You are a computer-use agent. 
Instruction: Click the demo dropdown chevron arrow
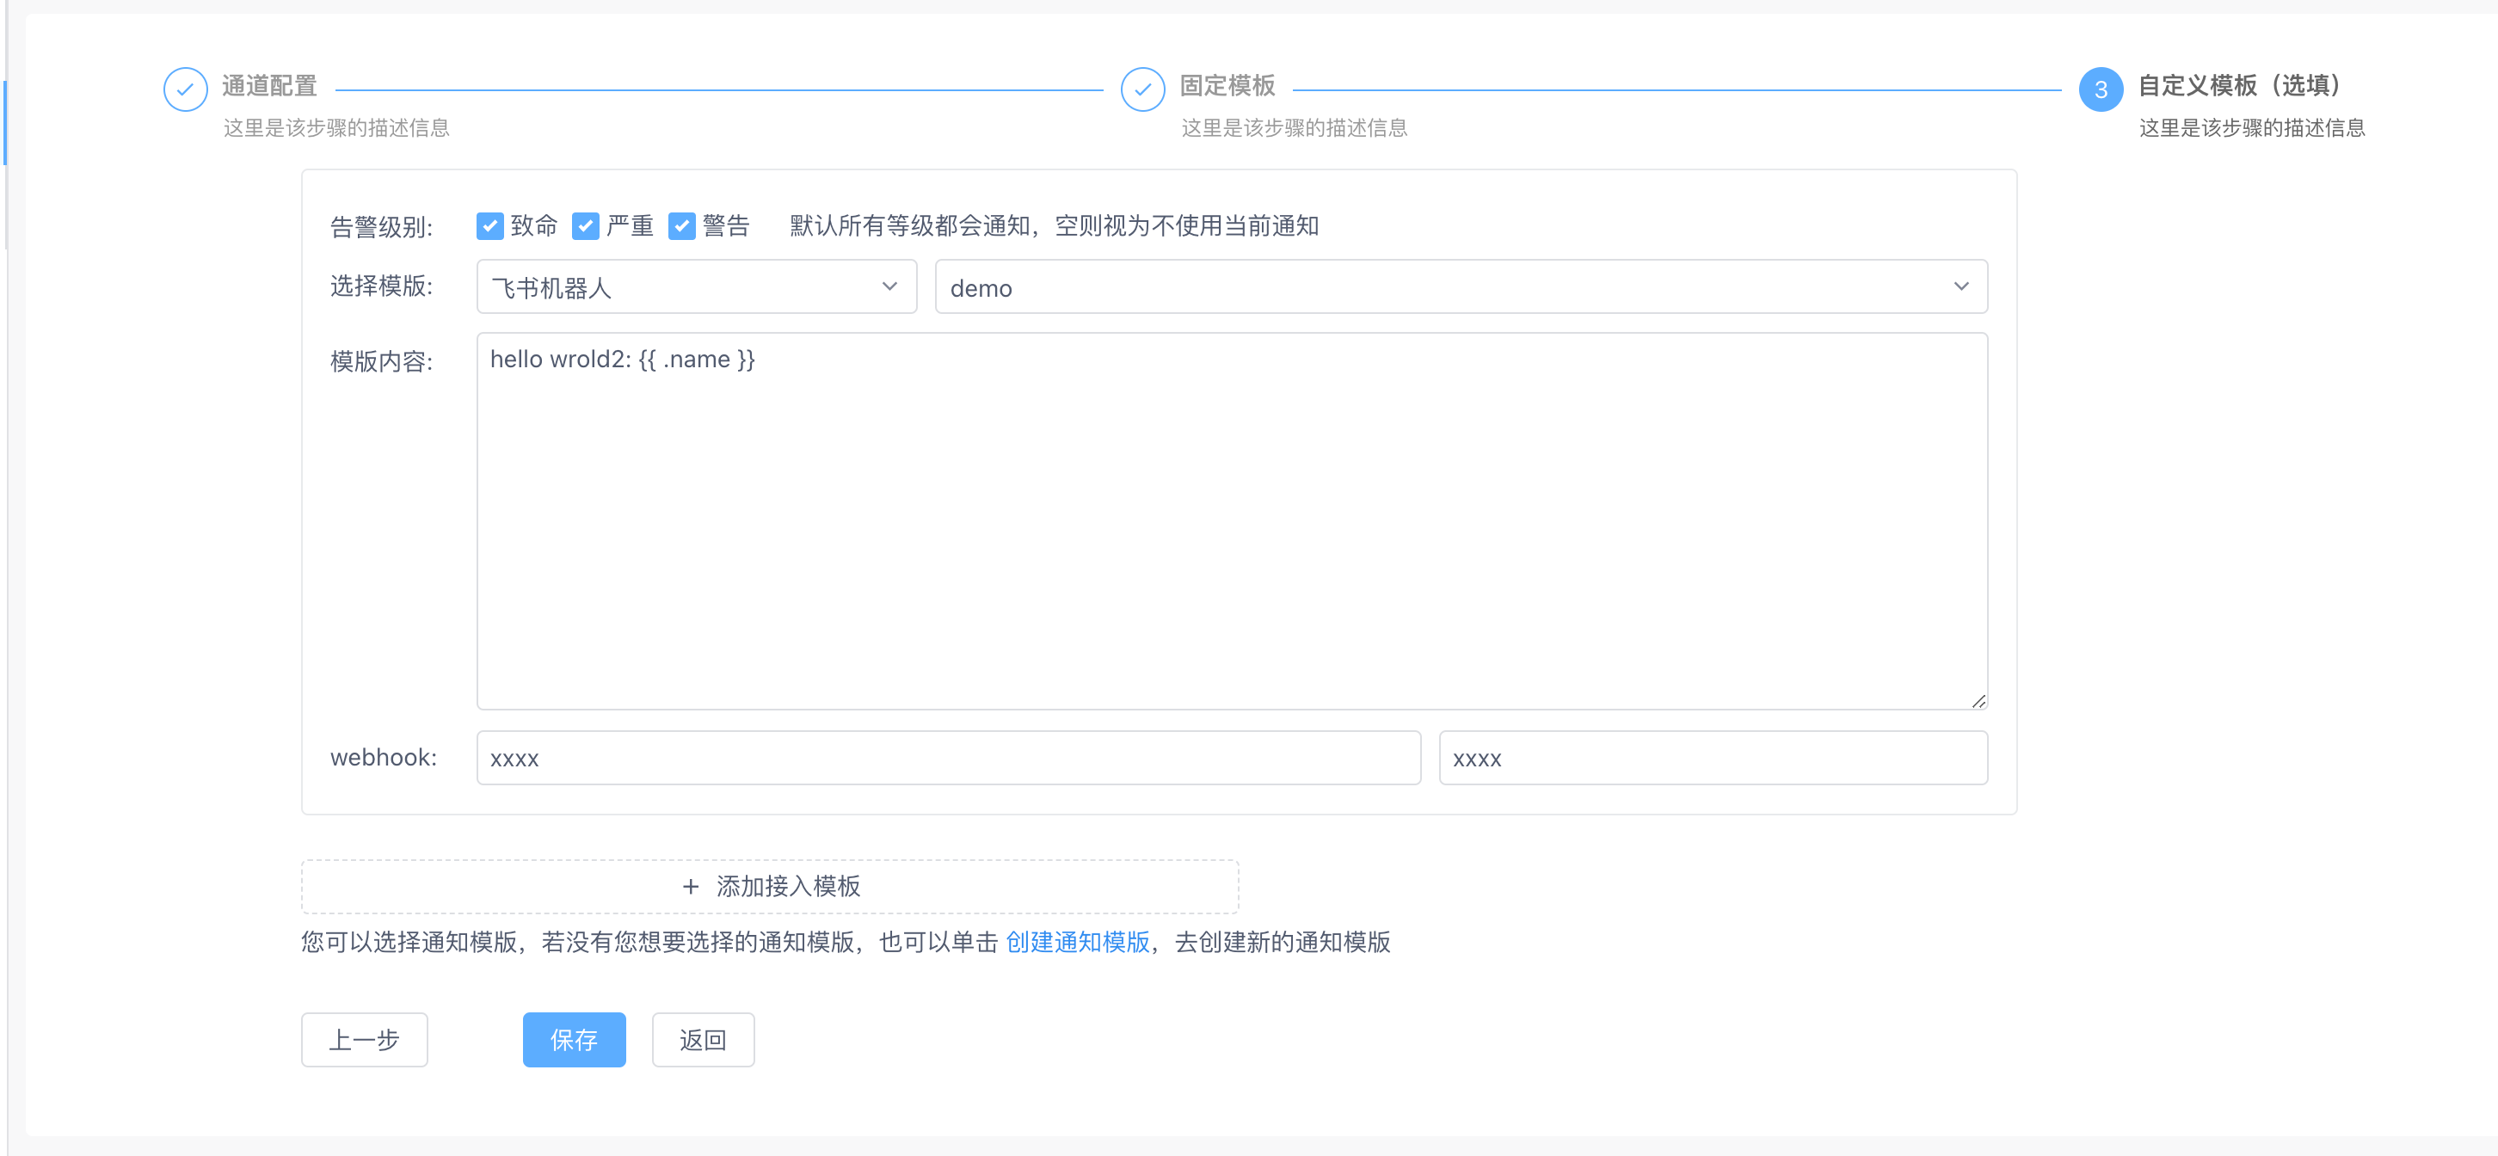click(1960, 286)
